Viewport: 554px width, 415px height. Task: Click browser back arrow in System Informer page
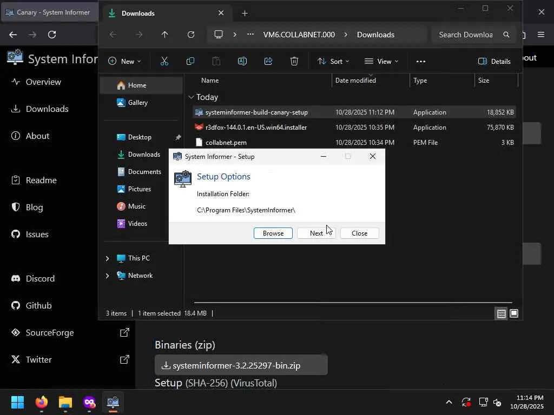tap(13, 35)
